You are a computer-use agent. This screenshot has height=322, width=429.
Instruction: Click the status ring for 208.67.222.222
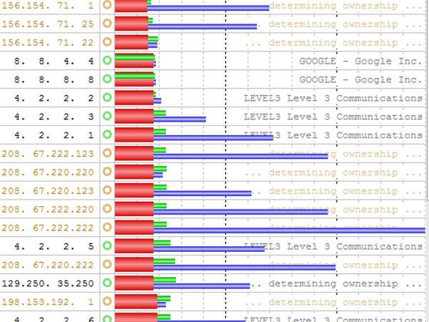(107, 228)
